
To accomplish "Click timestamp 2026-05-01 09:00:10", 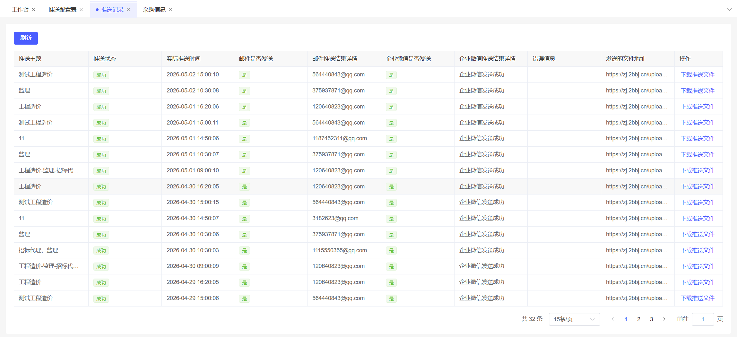I will click(193, 170).
